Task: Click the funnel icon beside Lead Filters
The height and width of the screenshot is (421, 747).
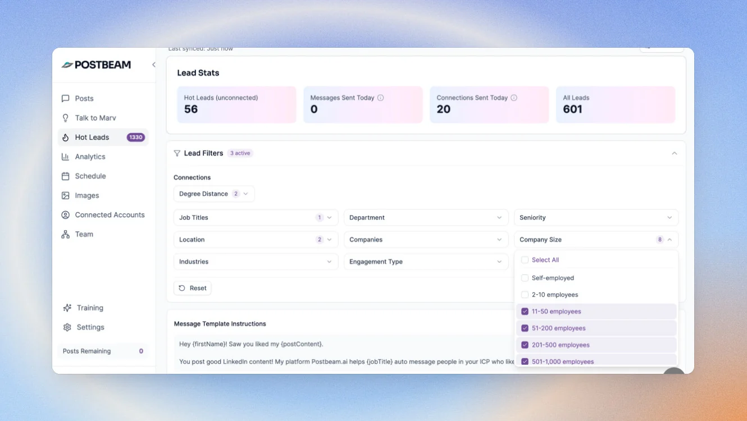Action: 177,153
